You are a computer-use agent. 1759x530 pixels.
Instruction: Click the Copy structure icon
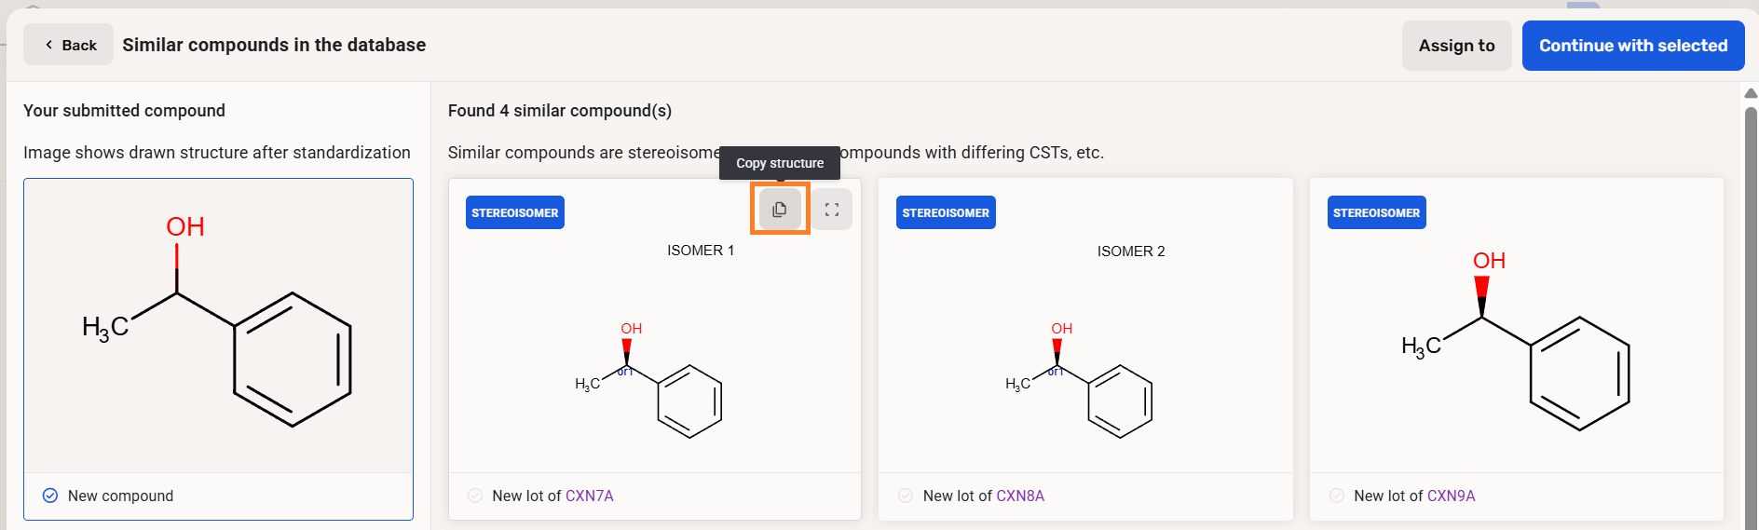point(780,210)
